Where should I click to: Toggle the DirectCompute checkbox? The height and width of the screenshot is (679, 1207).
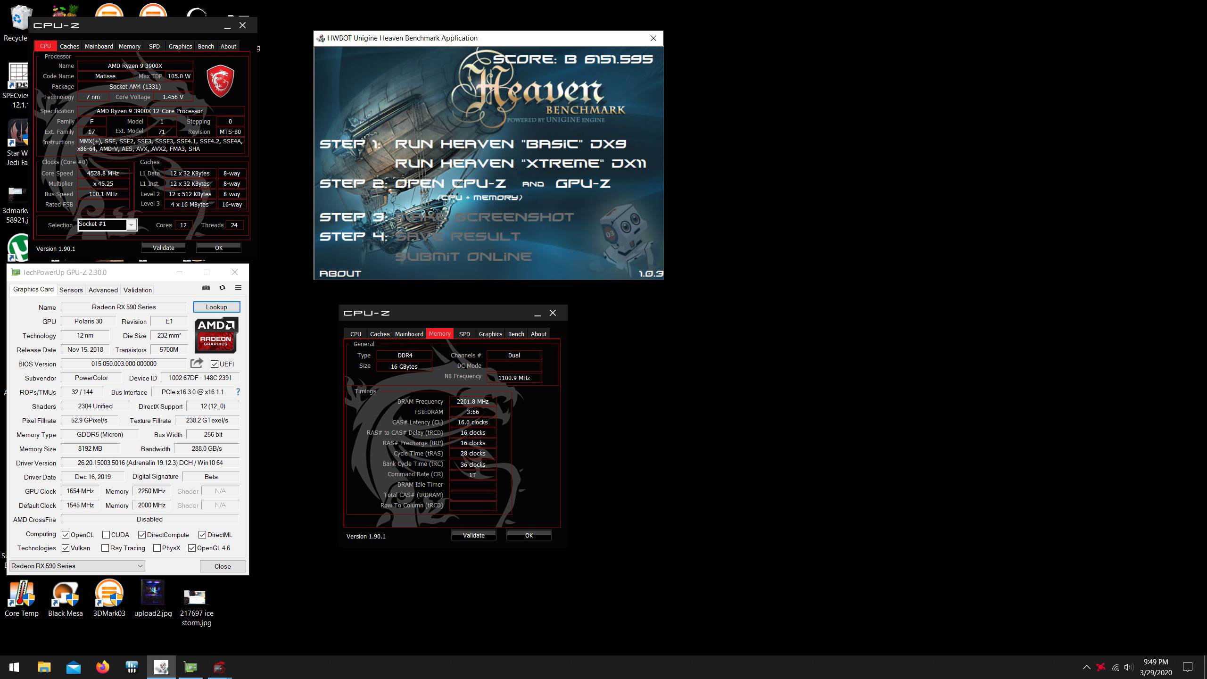[142, 535]
